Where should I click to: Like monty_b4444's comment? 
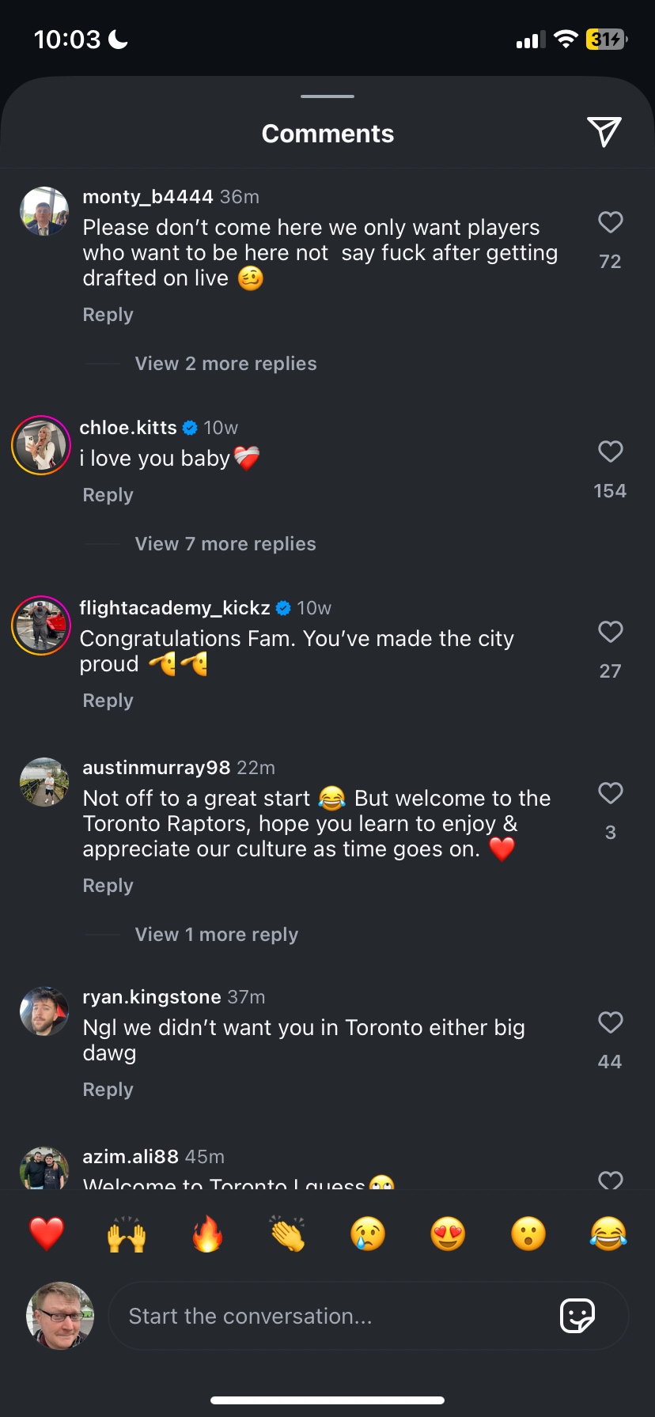pos(610,223)
